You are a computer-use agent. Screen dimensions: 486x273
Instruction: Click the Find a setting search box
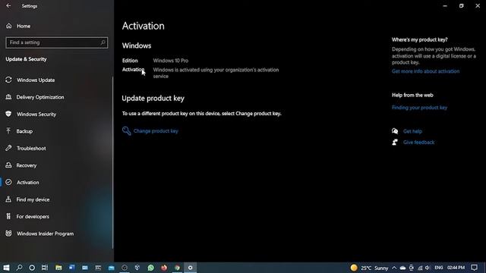[x=57, y=42]
